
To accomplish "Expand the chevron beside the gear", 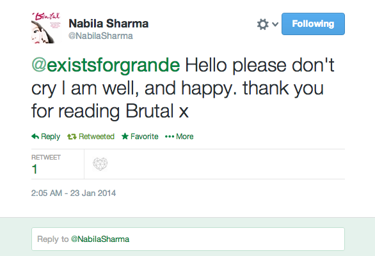I will tap(275, 24).
